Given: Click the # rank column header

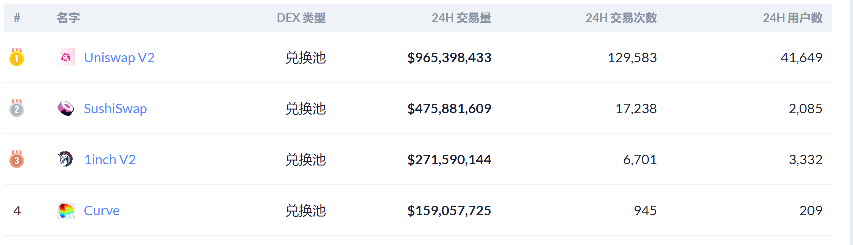Looking at the screenshot, I should pos(17,18).
